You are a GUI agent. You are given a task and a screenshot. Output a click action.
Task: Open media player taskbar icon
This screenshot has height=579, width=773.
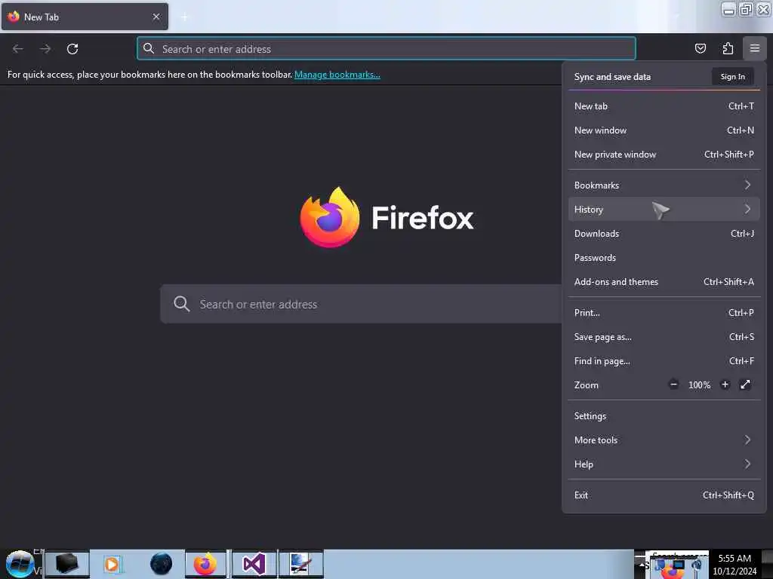point(112,564)
